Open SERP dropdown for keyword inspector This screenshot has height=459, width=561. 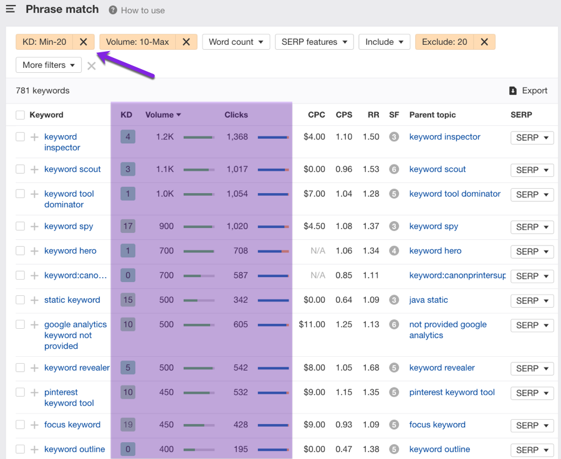532,138
